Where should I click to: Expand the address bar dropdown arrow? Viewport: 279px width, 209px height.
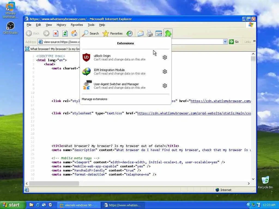coord(225,42)
